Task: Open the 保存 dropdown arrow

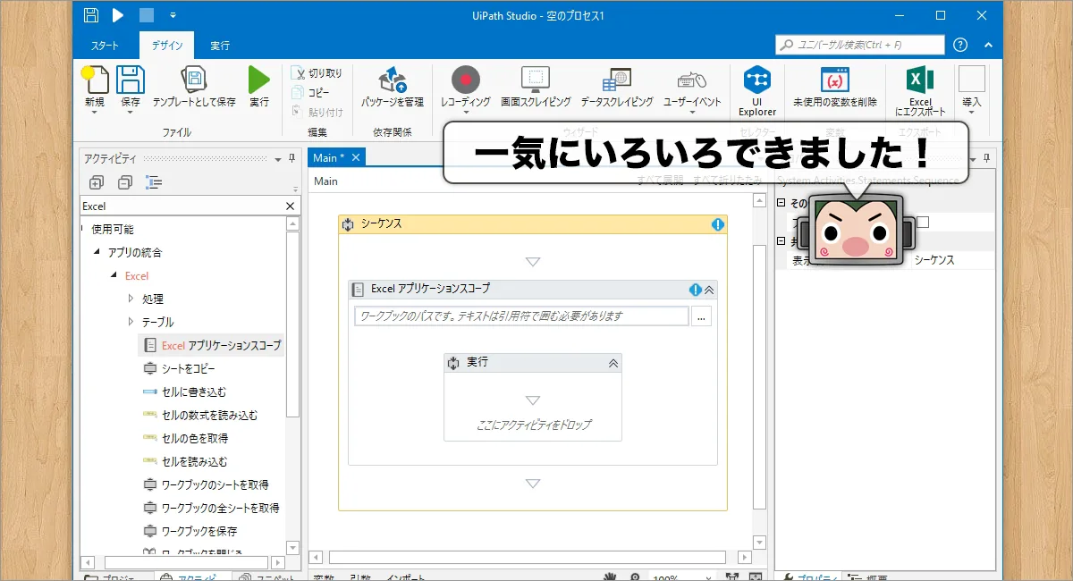Action: [131, 113]
